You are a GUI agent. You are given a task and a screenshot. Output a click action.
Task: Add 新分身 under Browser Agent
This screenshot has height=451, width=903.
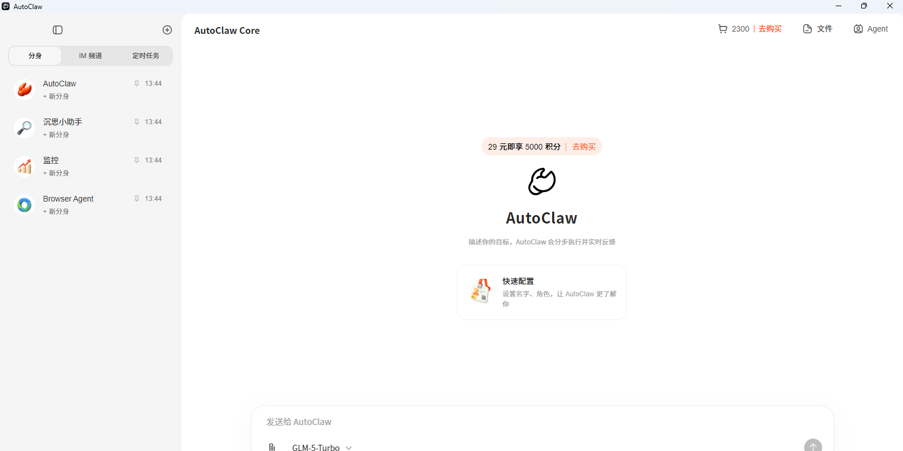click(56, 212)
